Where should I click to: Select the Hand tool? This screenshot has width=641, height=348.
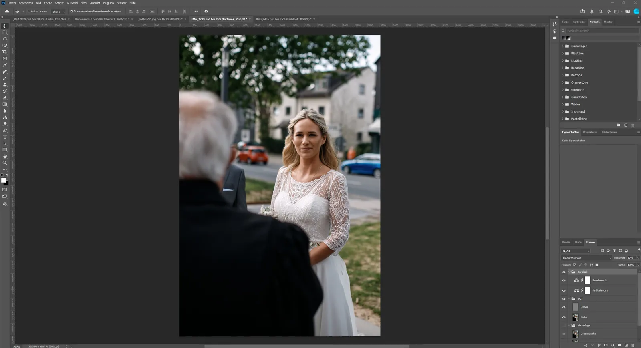(5, 157)
